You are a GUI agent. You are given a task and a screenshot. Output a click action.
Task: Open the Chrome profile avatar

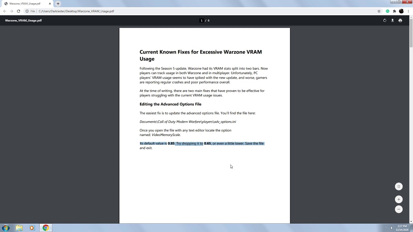tap(401, 11)
